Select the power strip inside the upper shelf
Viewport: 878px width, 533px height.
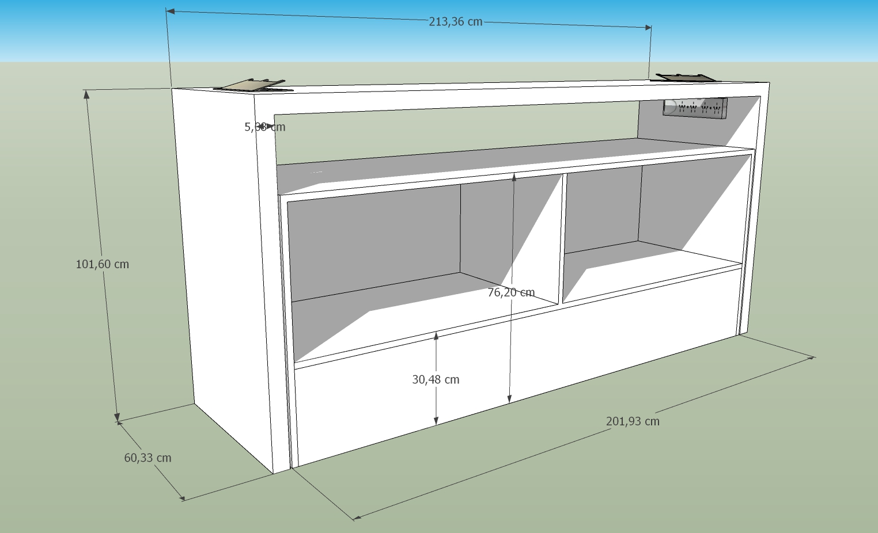[x=695, y=108]
